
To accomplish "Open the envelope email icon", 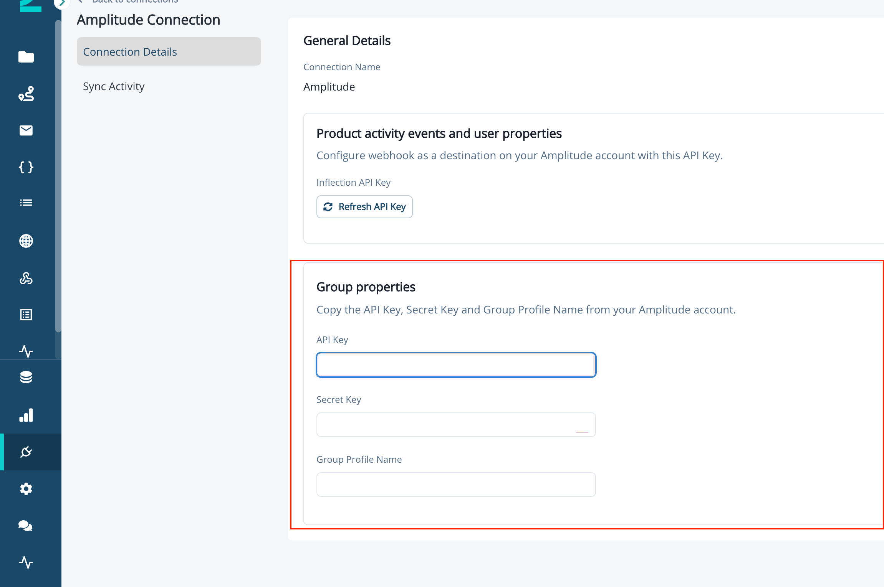I will point(26,130).
